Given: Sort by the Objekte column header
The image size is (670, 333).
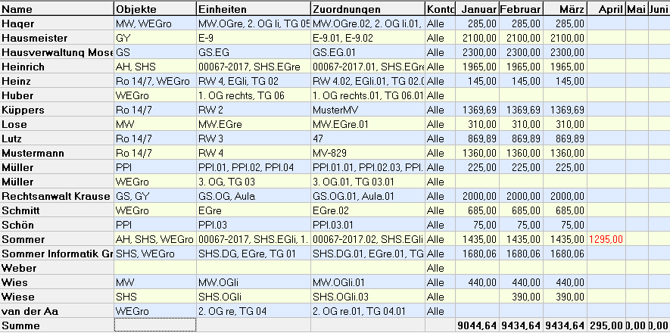Looking at the screenshot, I should 154,9.
